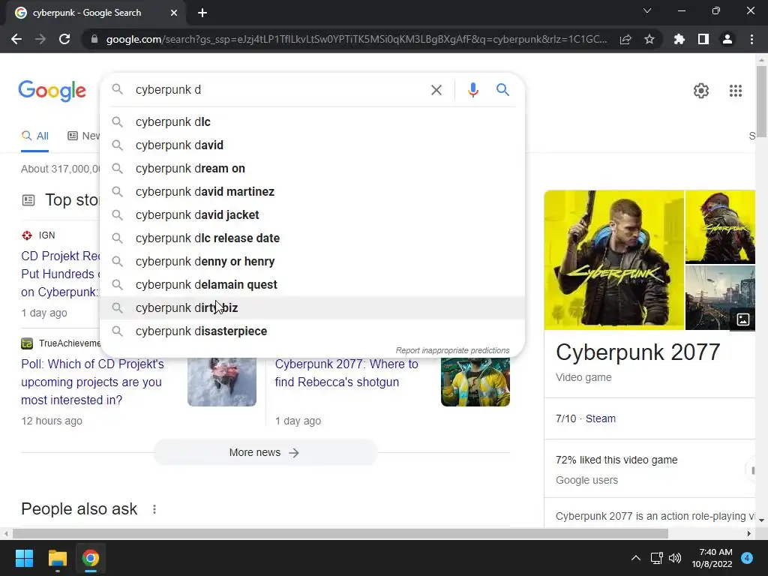View the site info padlock icon
Viewport: 768px width, 576px height.
point(94,39)
